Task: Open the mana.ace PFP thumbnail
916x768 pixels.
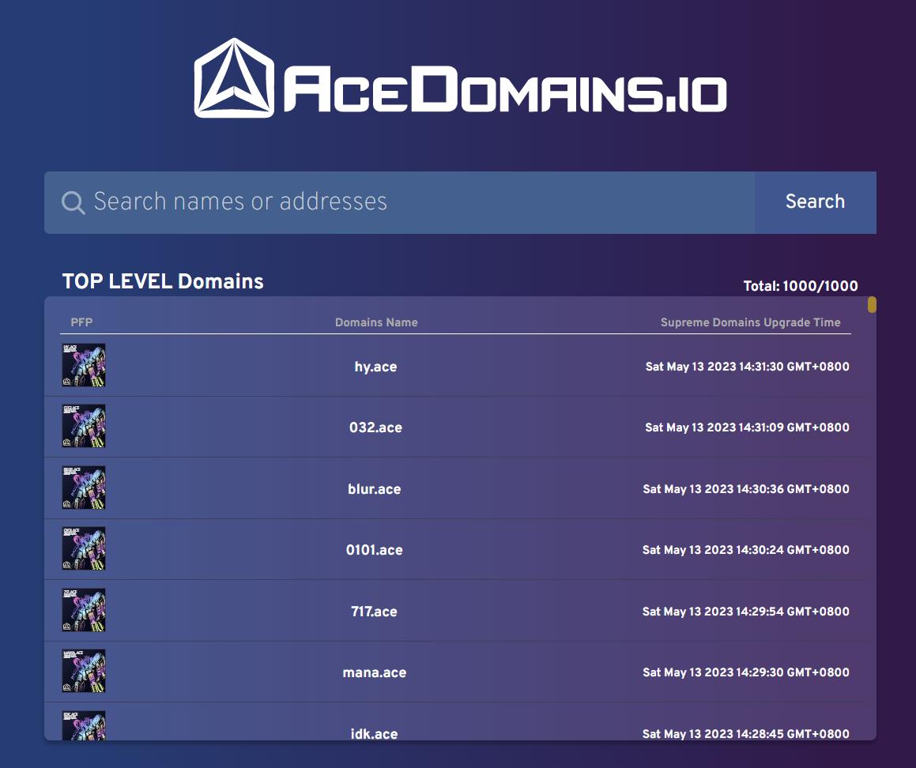Action: click(x=84, y=671)
